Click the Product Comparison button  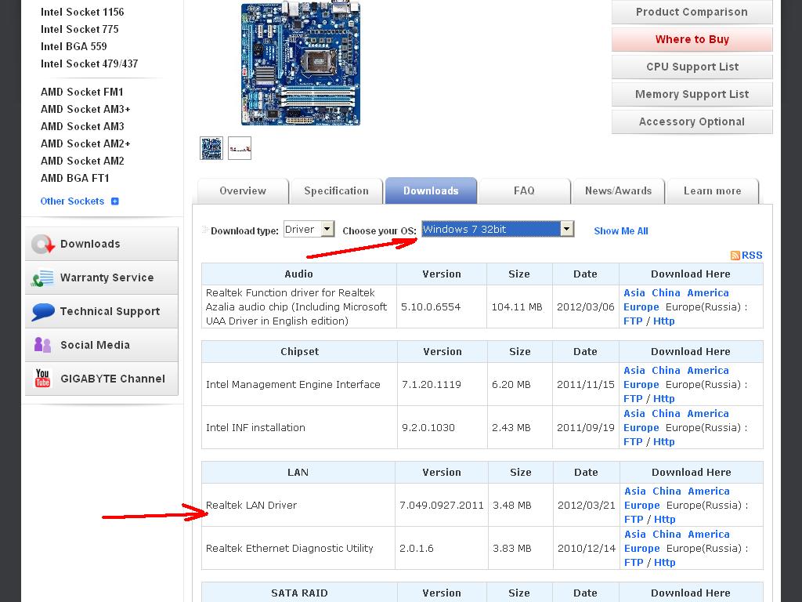692,12
